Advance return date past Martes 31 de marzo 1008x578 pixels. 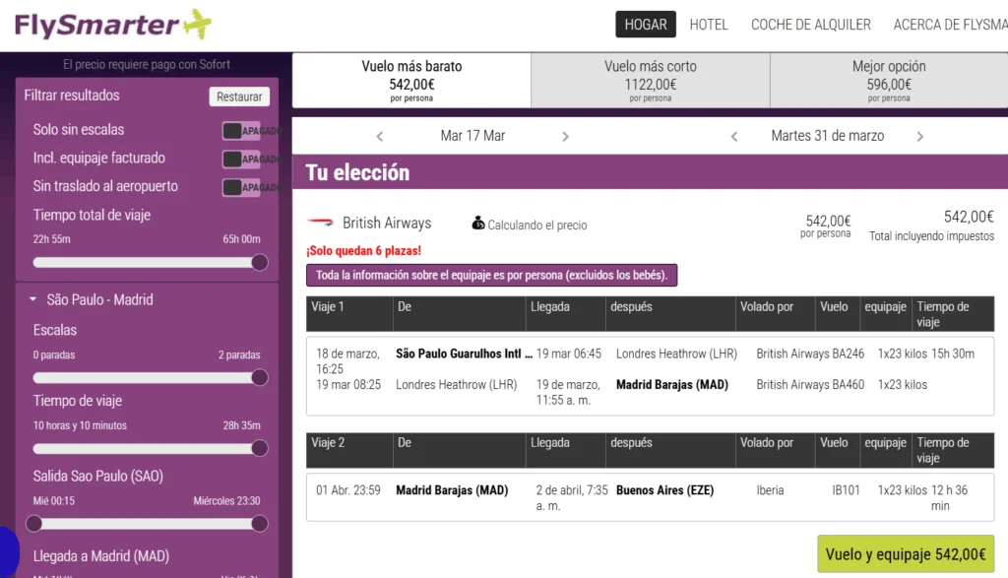tap(920, 137)
